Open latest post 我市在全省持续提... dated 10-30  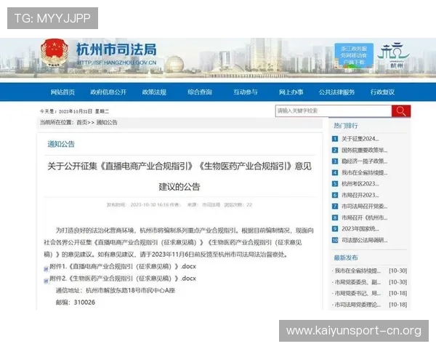pos(358,270)
